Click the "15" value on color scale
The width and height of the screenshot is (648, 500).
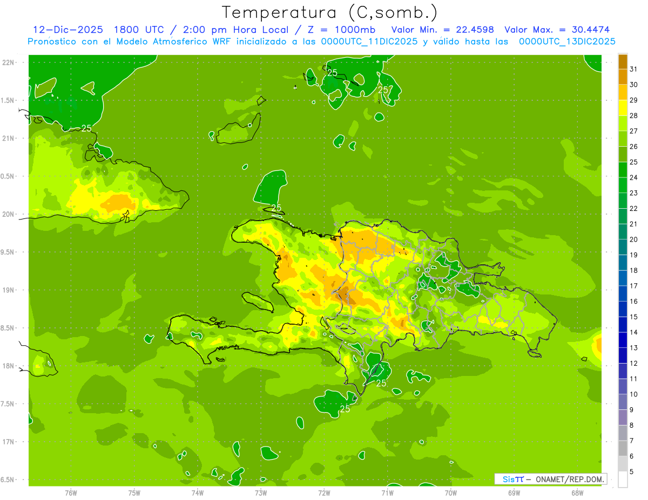[x=634, y=317]
